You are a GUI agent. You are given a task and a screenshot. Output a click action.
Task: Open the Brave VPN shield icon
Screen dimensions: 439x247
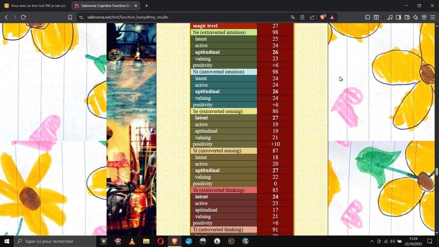coord(424,17)
